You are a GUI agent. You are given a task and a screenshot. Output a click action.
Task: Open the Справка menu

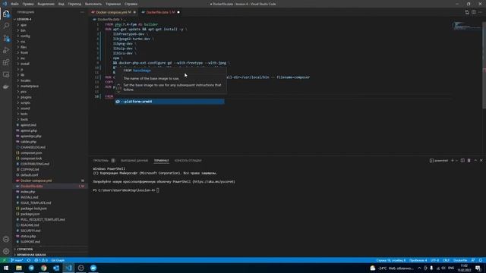coord(131,4)
